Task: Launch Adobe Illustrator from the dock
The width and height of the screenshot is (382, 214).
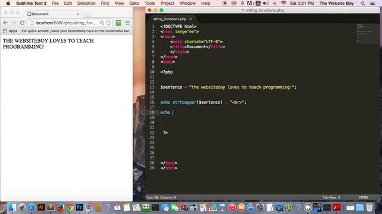Action: point(41,207)
